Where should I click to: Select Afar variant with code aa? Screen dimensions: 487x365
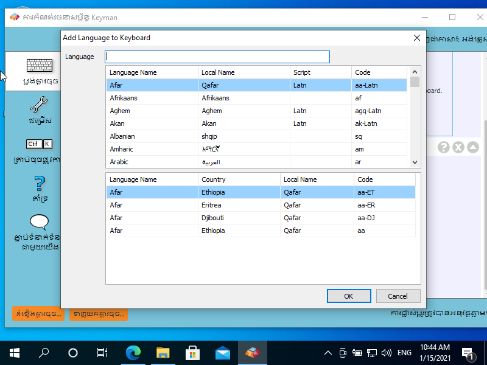(x=261, y=231)
